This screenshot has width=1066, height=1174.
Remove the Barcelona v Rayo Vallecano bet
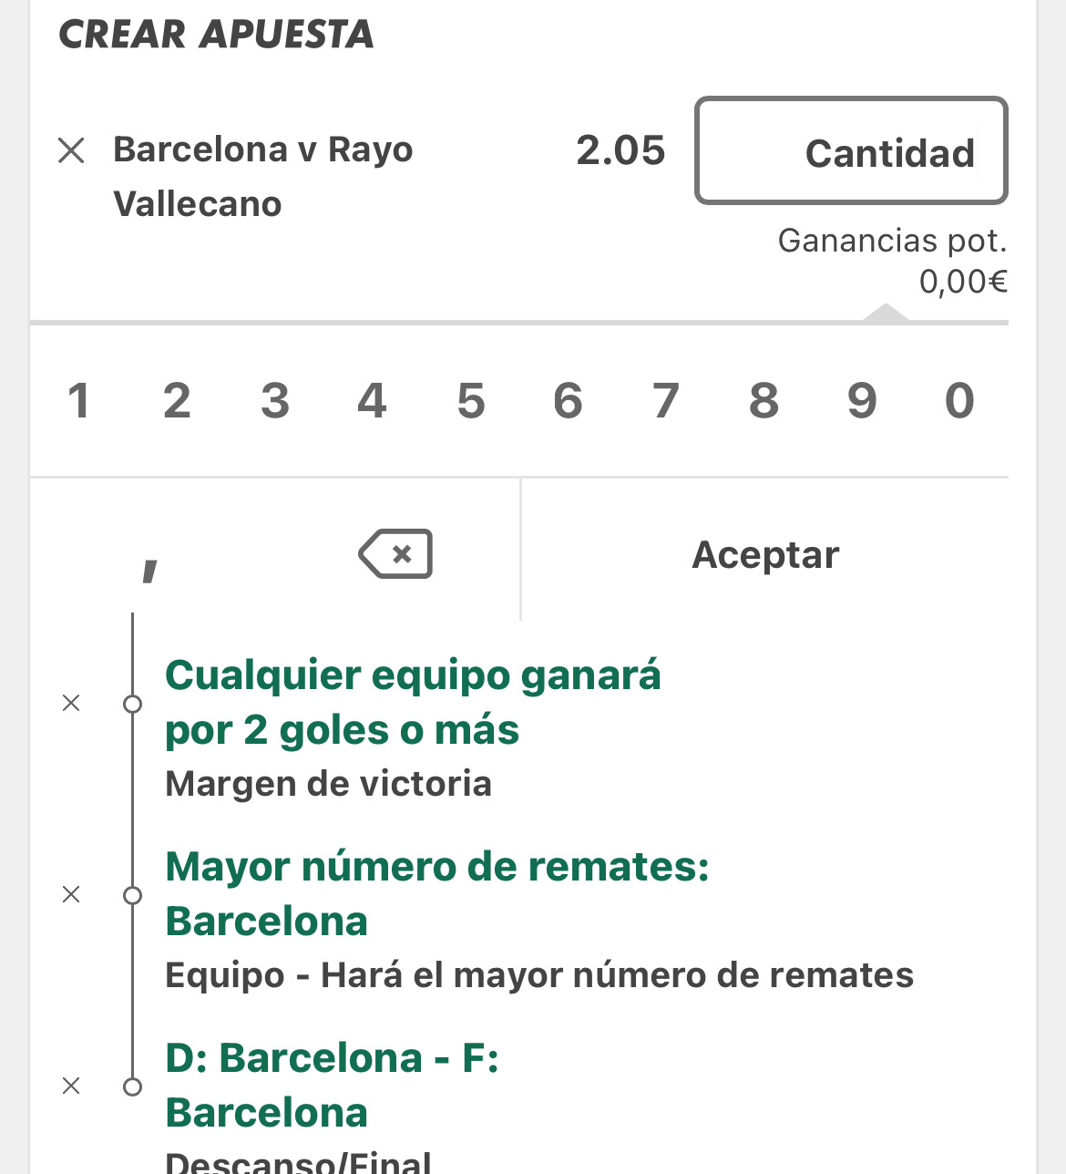(x=71, y=150)
